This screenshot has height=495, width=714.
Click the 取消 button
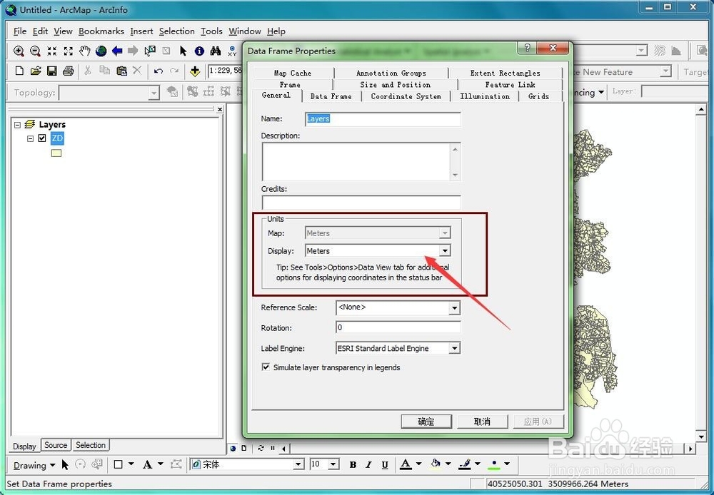click(x=482, y=422)
